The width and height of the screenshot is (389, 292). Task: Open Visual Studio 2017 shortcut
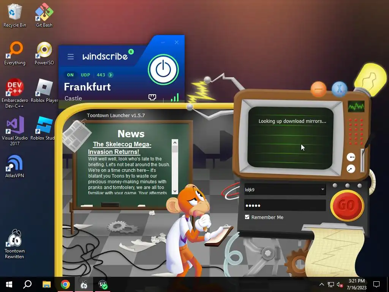pyautogui.click(x=15, y=131)
